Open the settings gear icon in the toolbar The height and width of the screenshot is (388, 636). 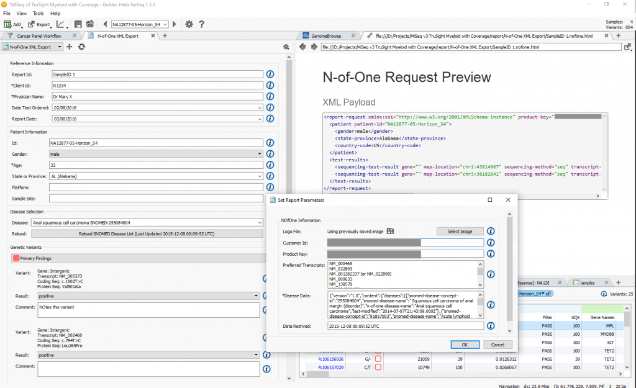pos(188,24)
